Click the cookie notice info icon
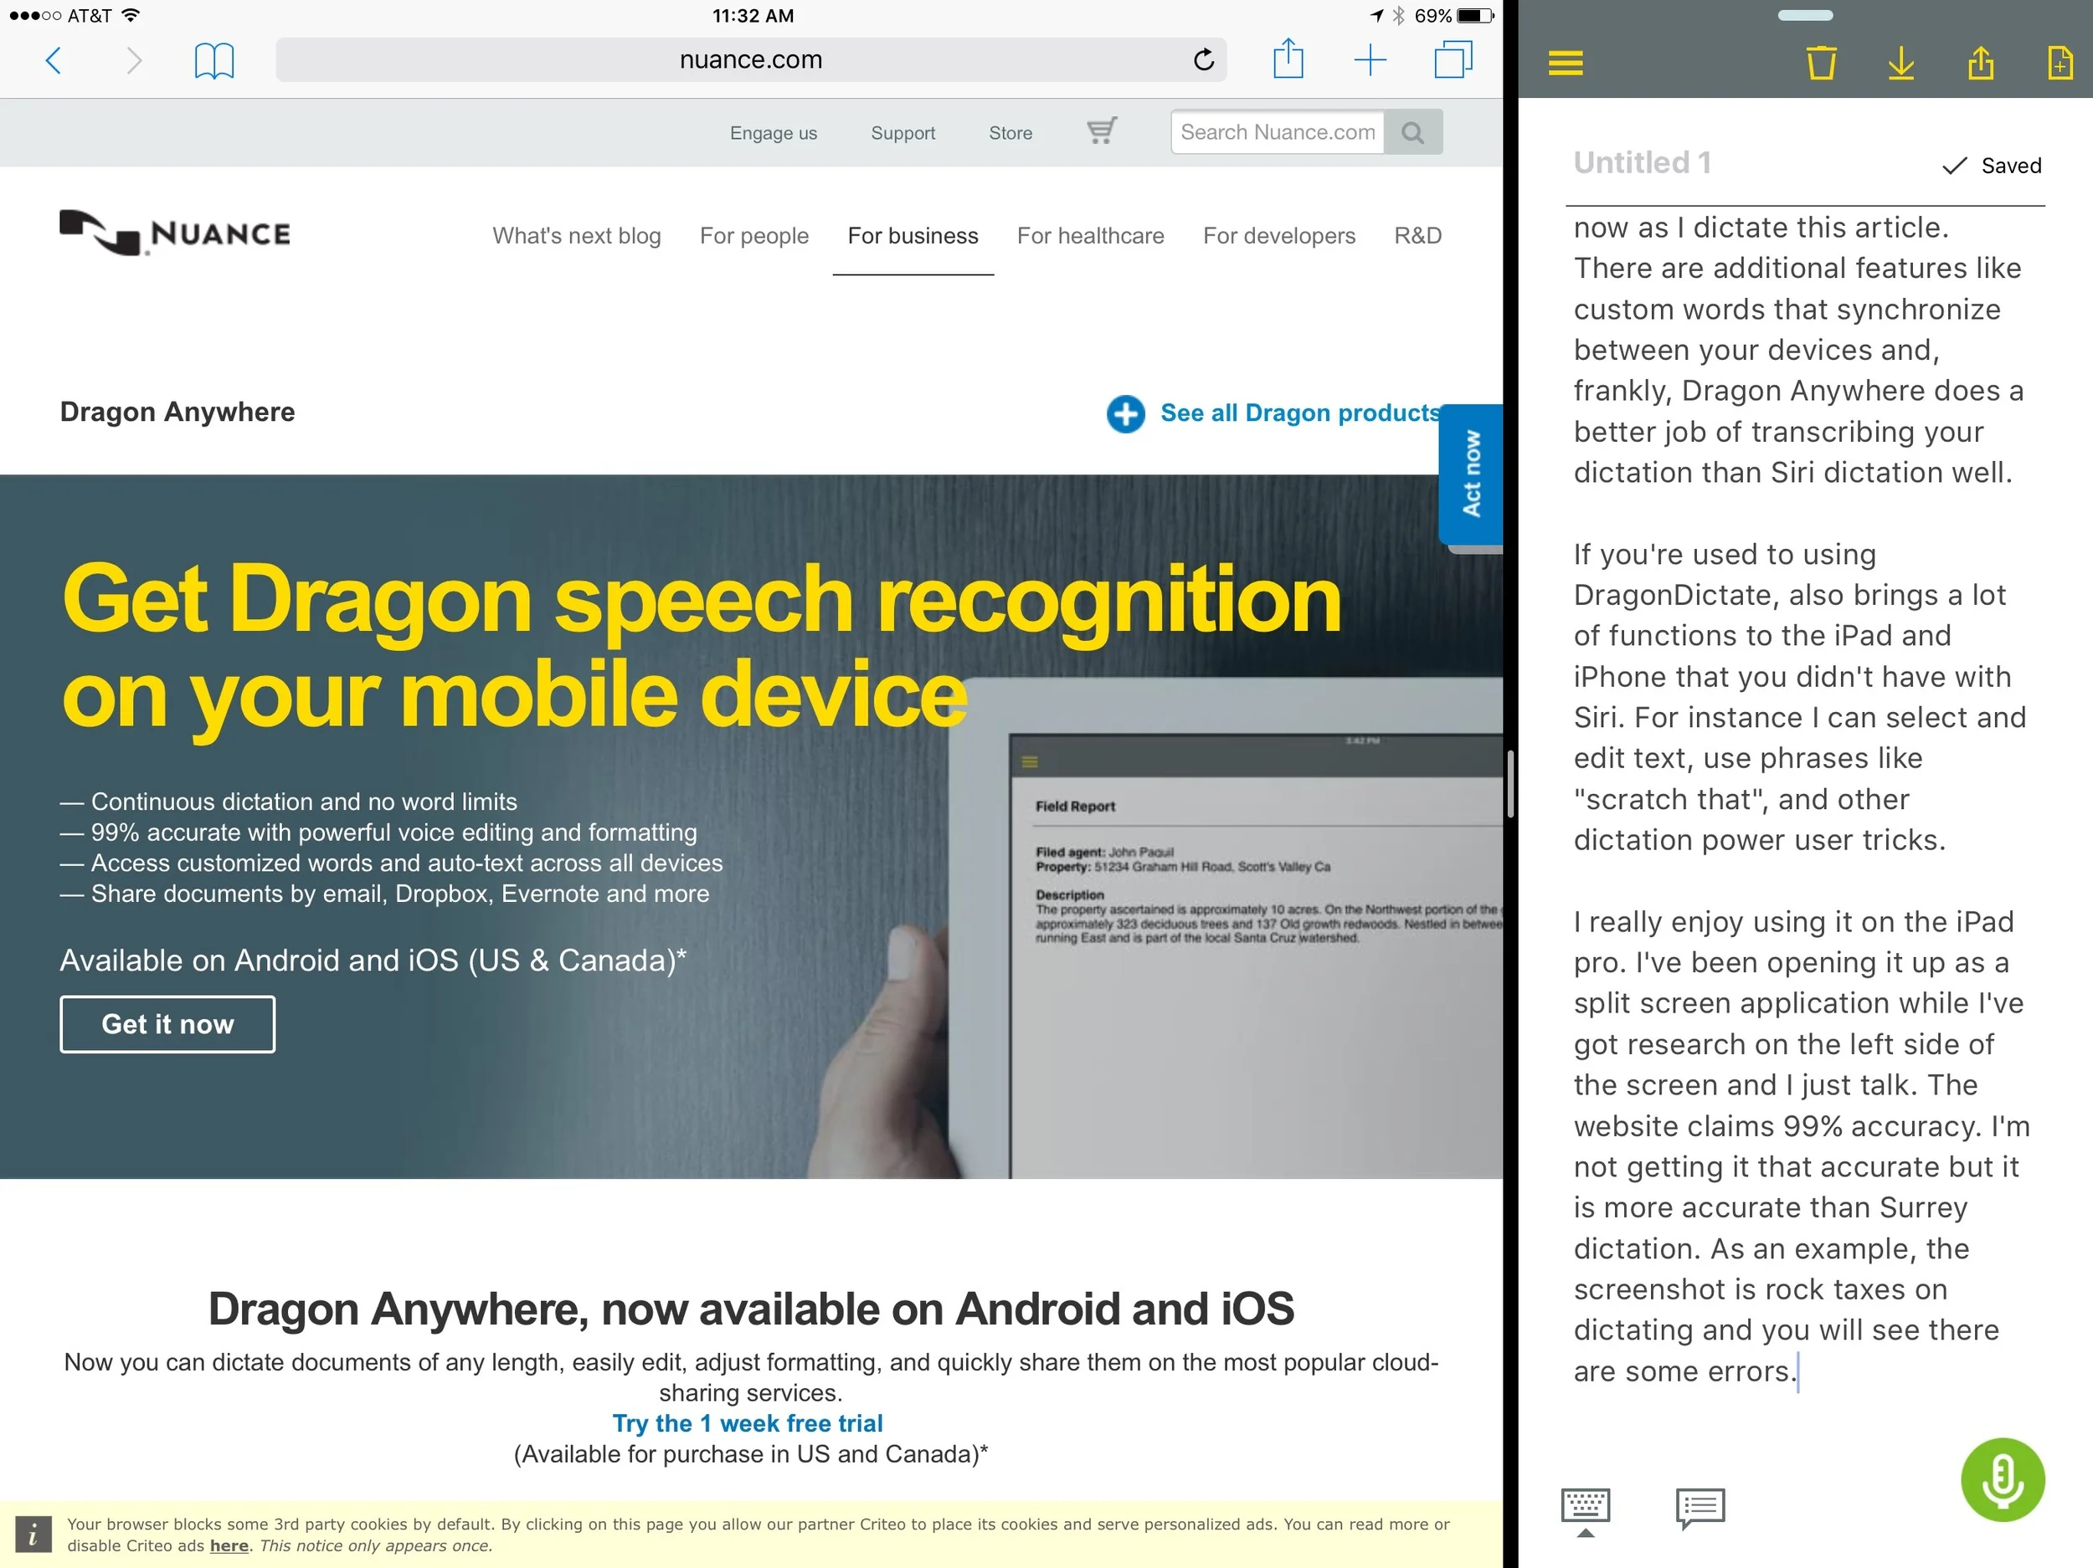 33,1535
